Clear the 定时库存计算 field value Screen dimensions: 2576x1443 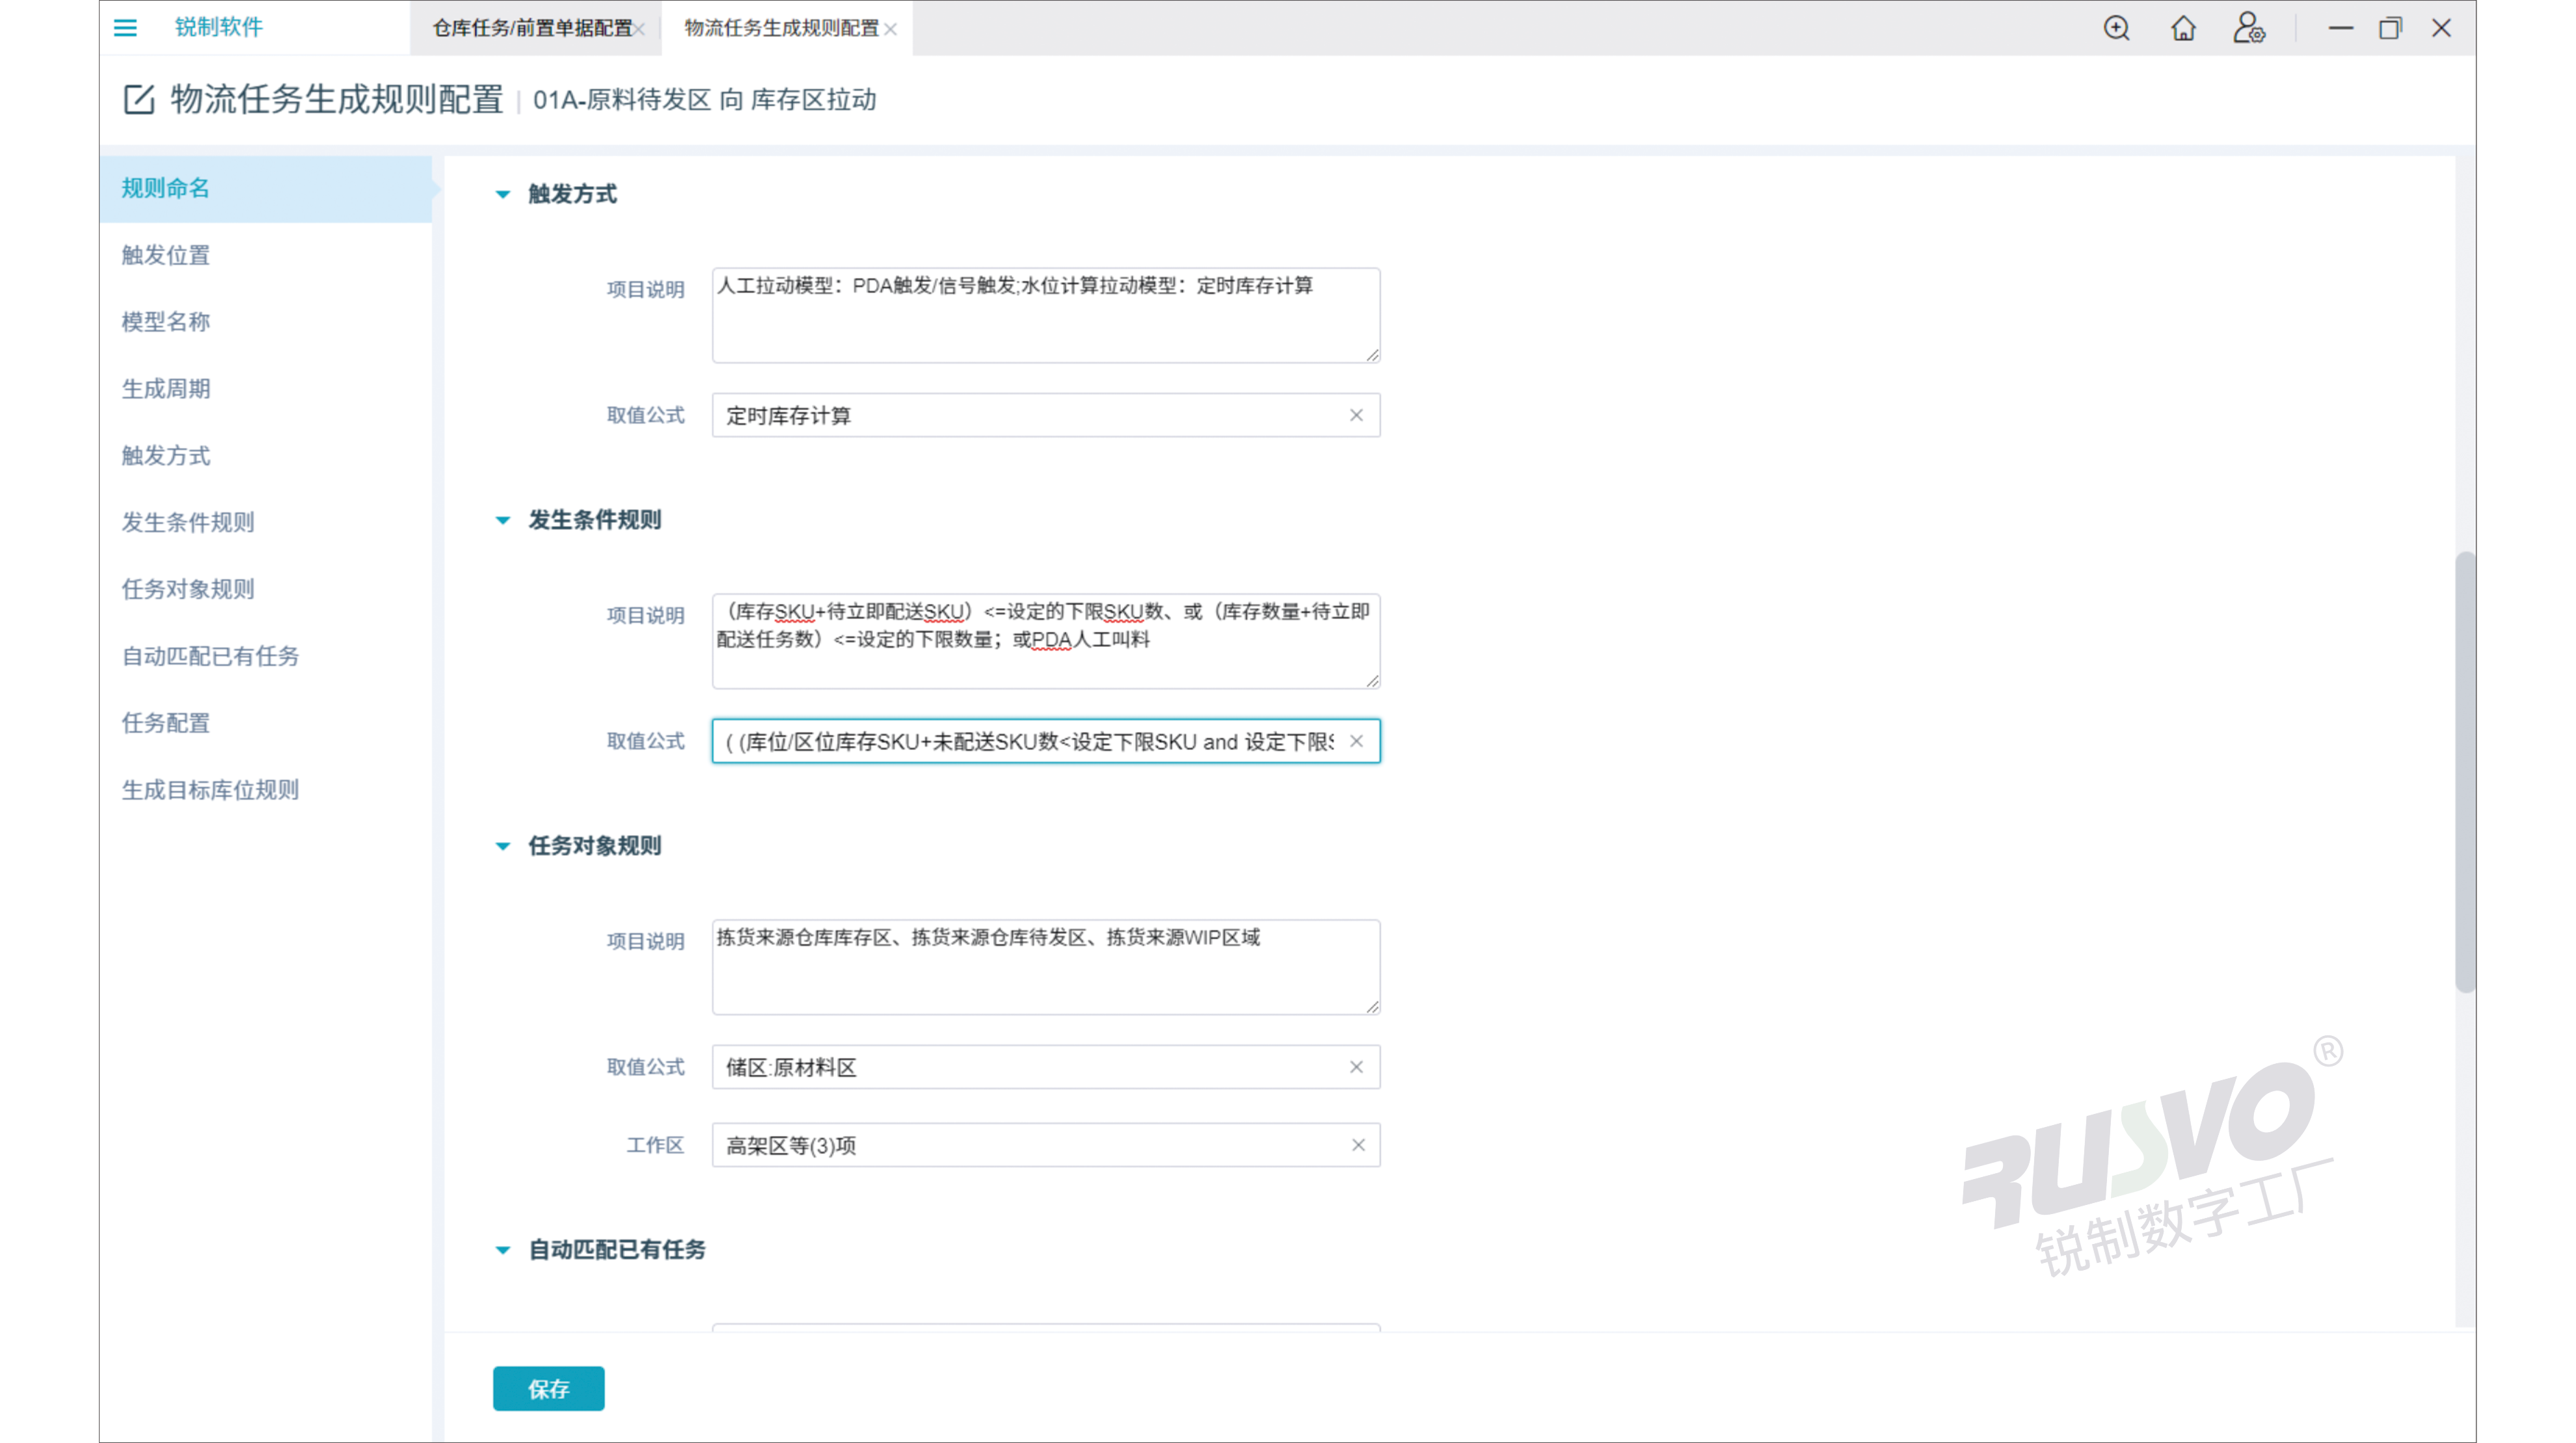coord(1356,415)
